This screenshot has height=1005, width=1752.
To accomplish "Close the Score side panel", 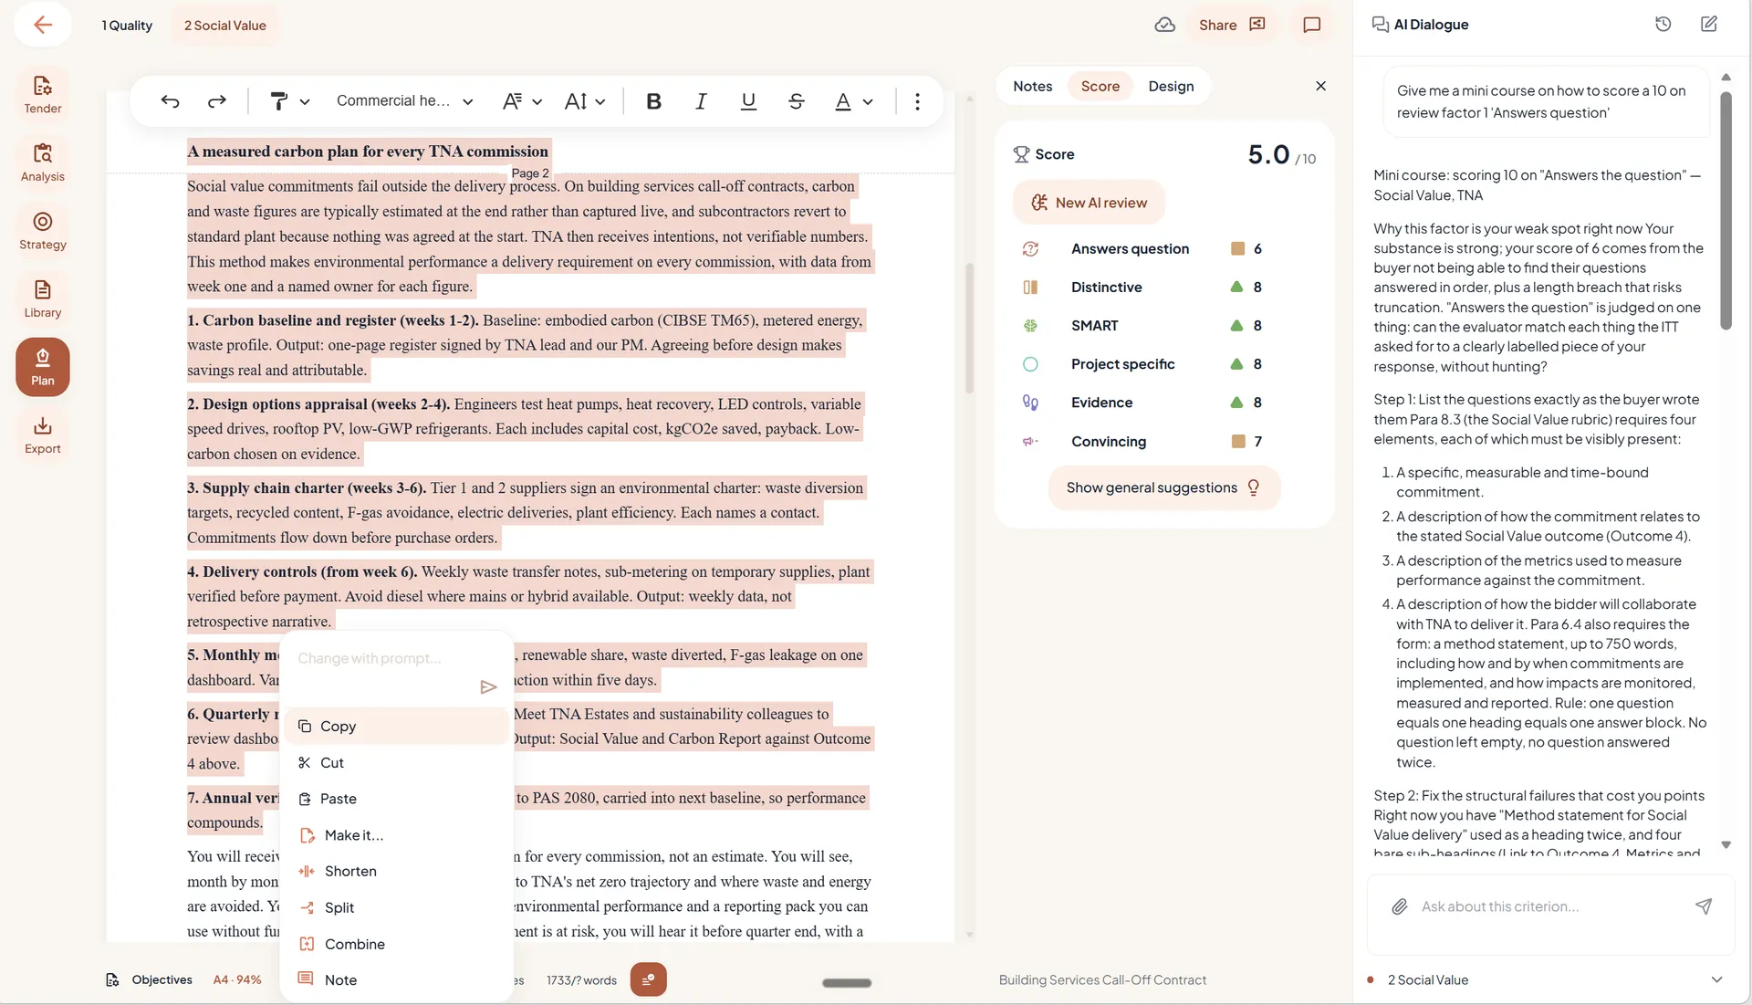I will click(1320, 86).
